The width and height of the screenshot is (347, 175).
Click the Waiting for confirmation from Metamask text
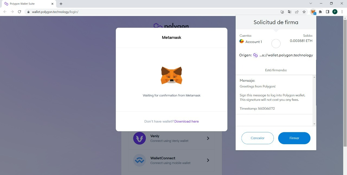click(172, 95)
